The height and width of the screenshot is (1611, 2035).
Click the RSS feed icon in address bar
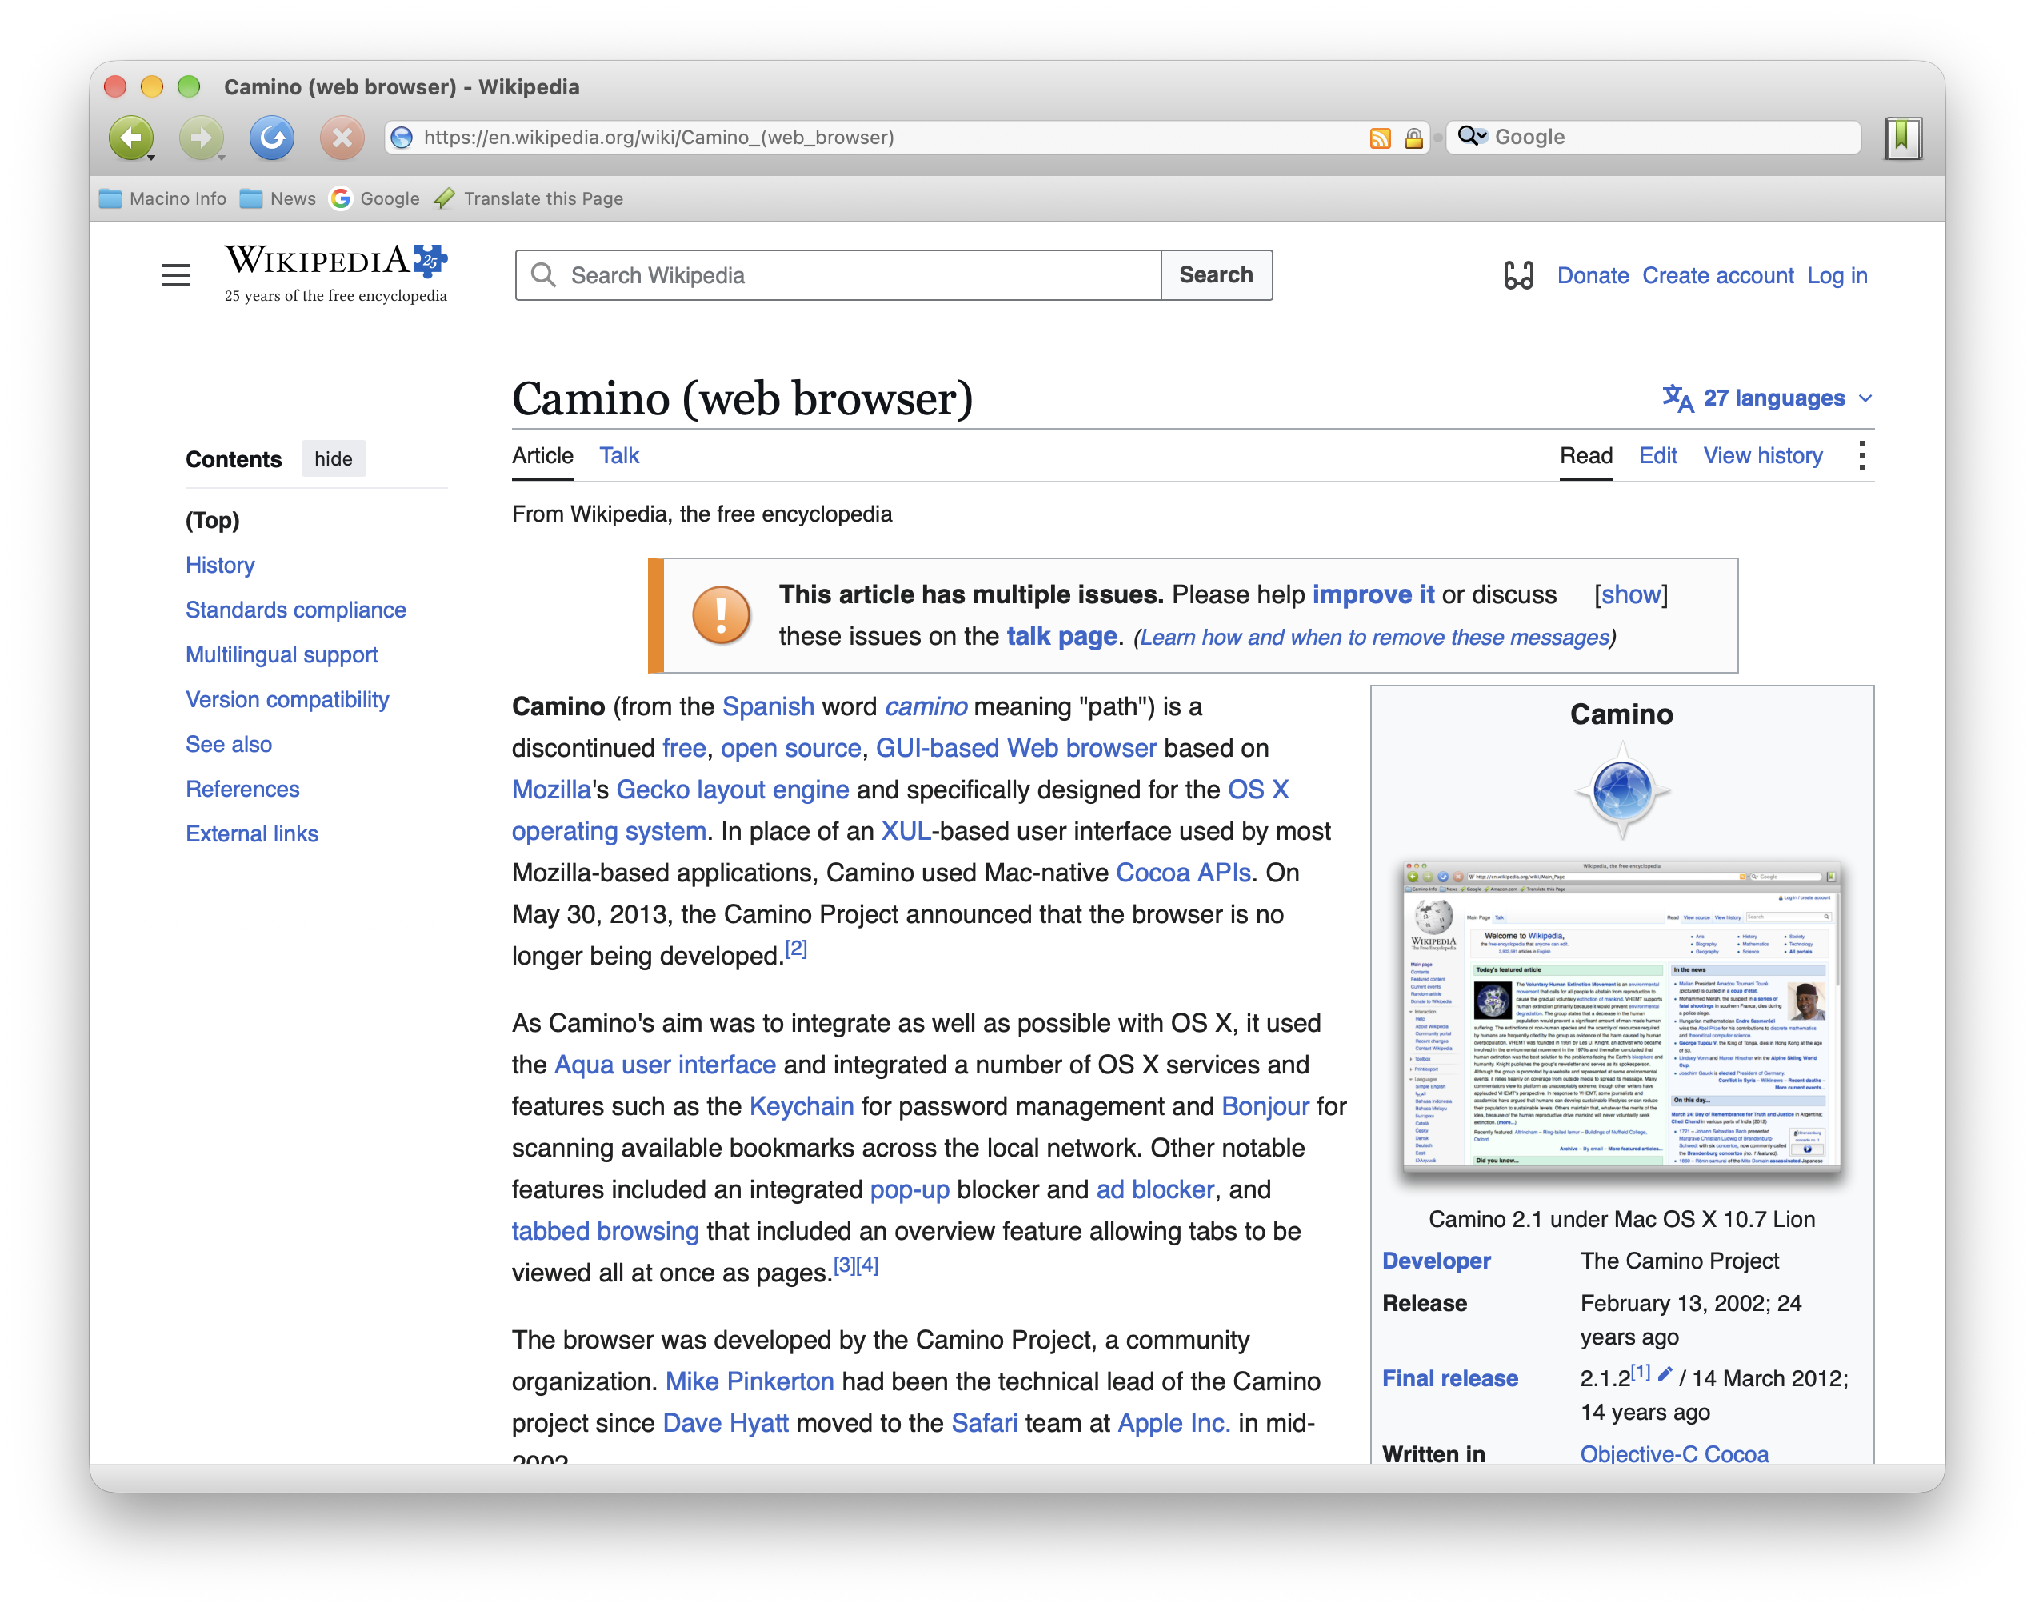coord(1380,138)
